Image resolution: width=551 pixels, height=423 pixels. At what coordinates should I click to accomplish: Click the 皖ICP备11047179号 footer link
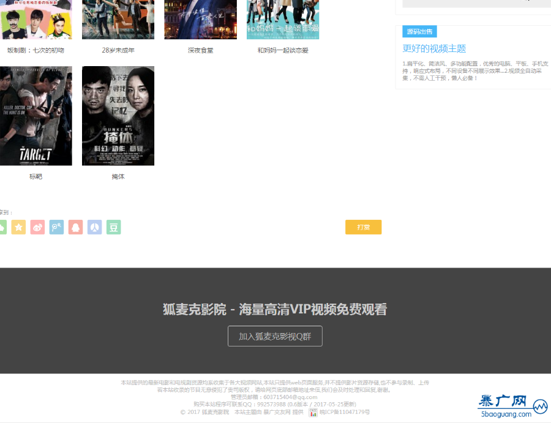(x=344, y=412)
